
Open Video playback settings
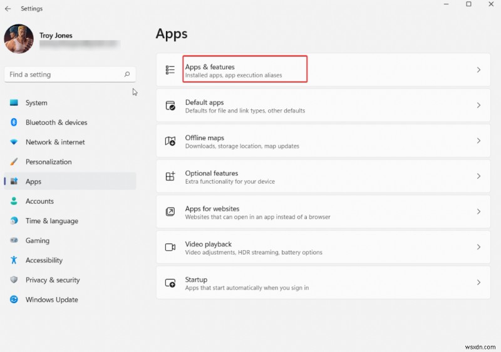(x=323, y=247)
